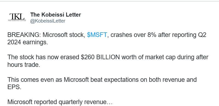Click 'Microsoft reported quarterly revenue' truncated line
Image resolution: width=219 pixels, height=106 pixels.
57,102
